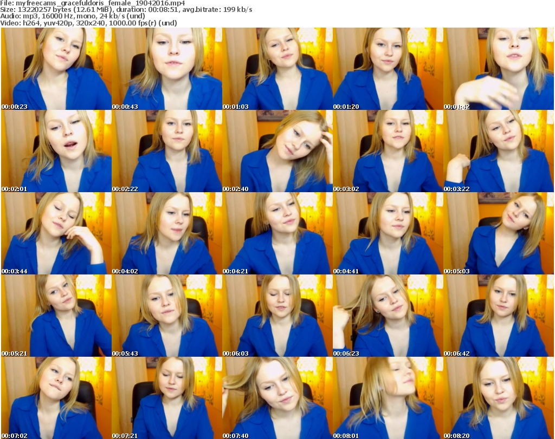Select the thumbnail stamped 00:02:01

(x=56, y=151)
